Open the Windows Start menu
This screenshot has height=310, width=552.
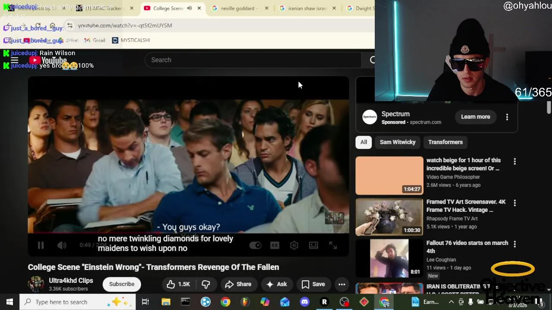(9, 302)
